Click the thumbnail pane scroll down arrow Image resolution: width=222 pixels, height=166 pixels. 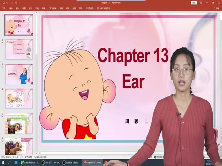36,153
